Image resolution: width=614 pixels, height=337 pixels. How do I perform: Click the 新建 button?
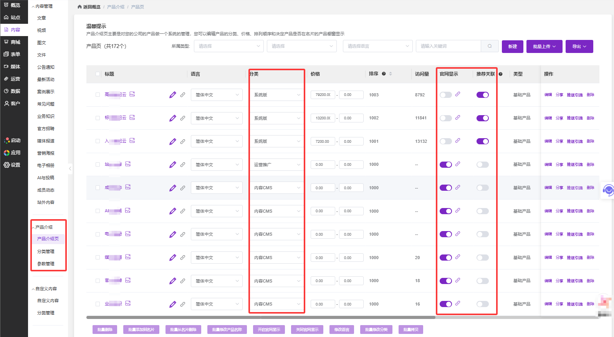coord(512,46)
